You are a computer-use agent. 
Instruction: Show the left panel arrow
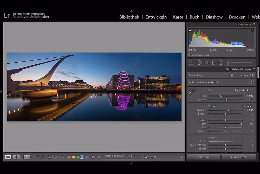(1, 91)
